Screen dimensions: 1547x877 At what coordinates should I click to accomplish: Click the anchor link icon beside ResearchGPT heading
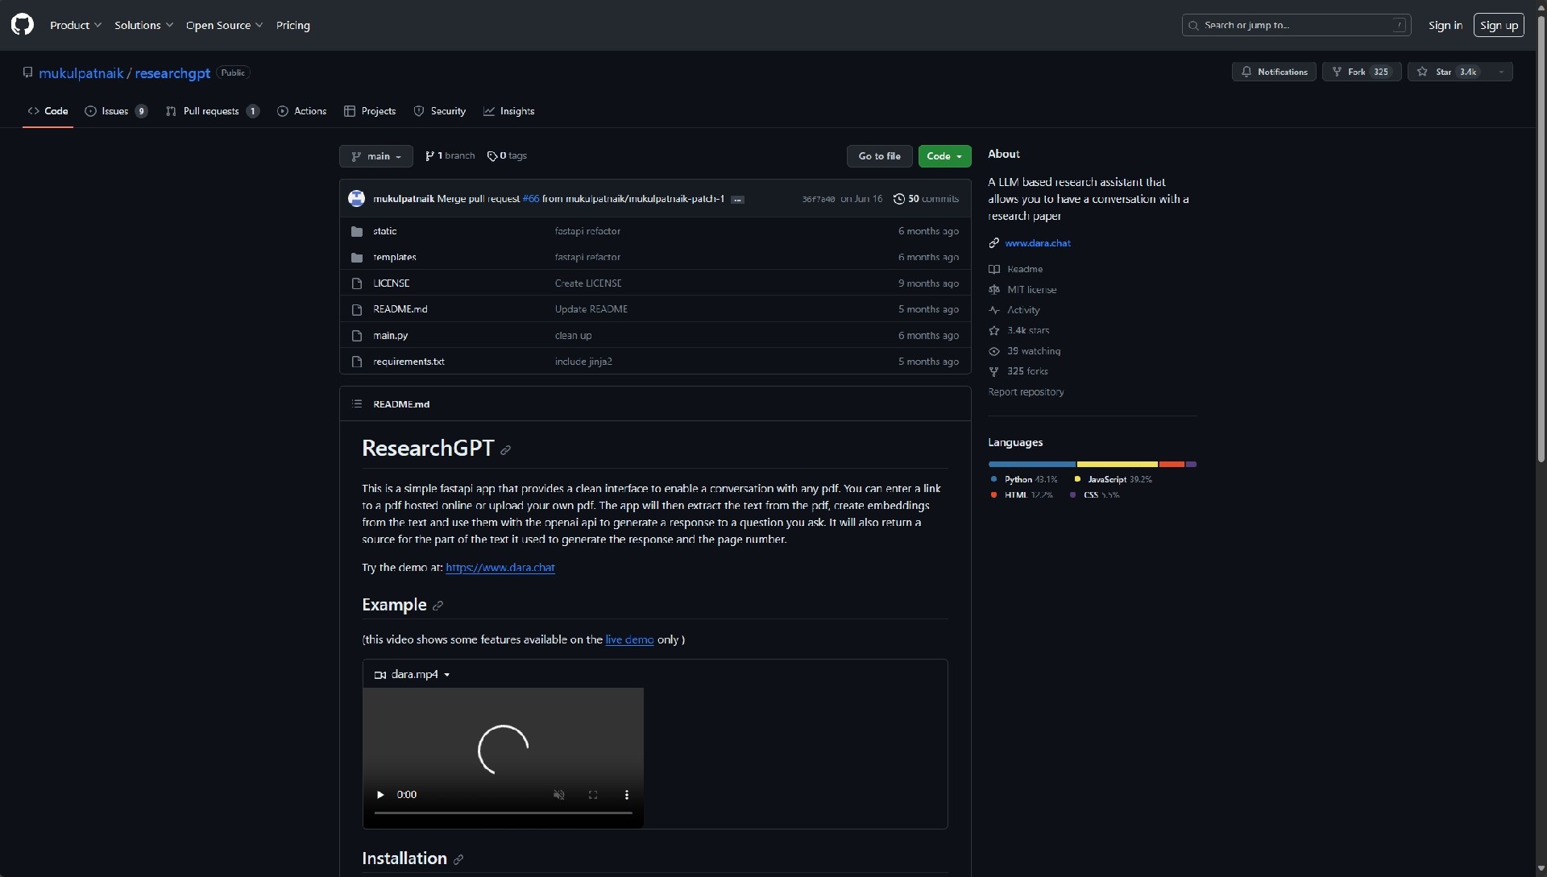pyautogui.click(x=505, y=450)
